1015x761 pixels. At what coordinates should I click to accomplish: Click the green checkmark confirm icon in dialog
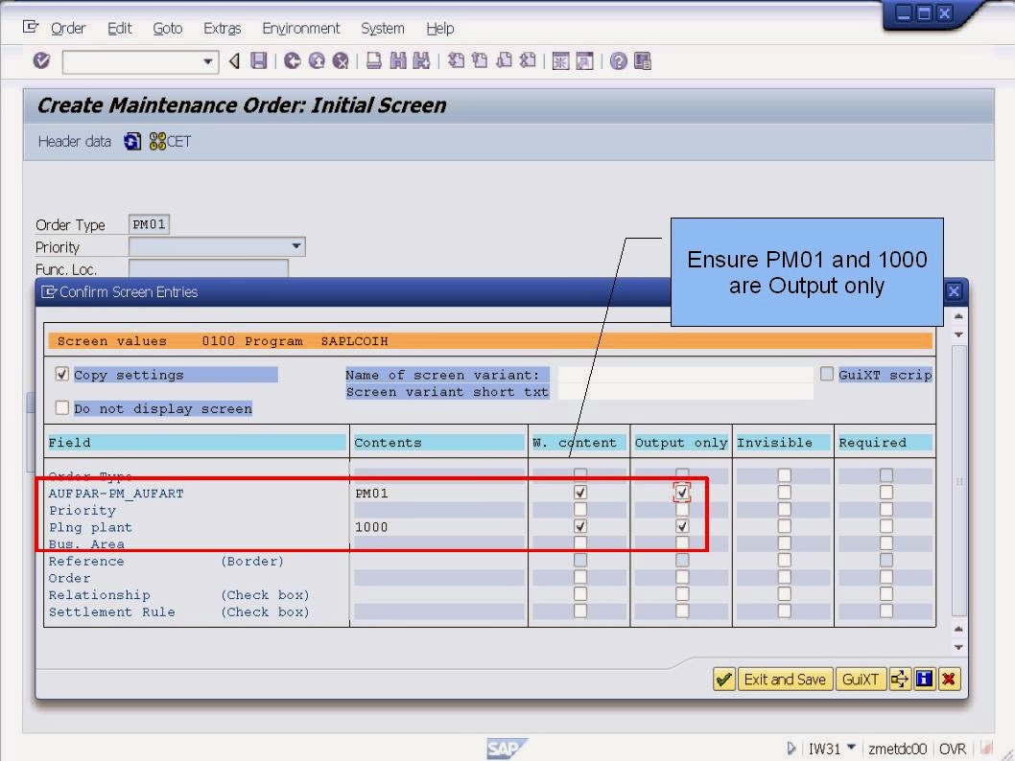pos(722,679)
